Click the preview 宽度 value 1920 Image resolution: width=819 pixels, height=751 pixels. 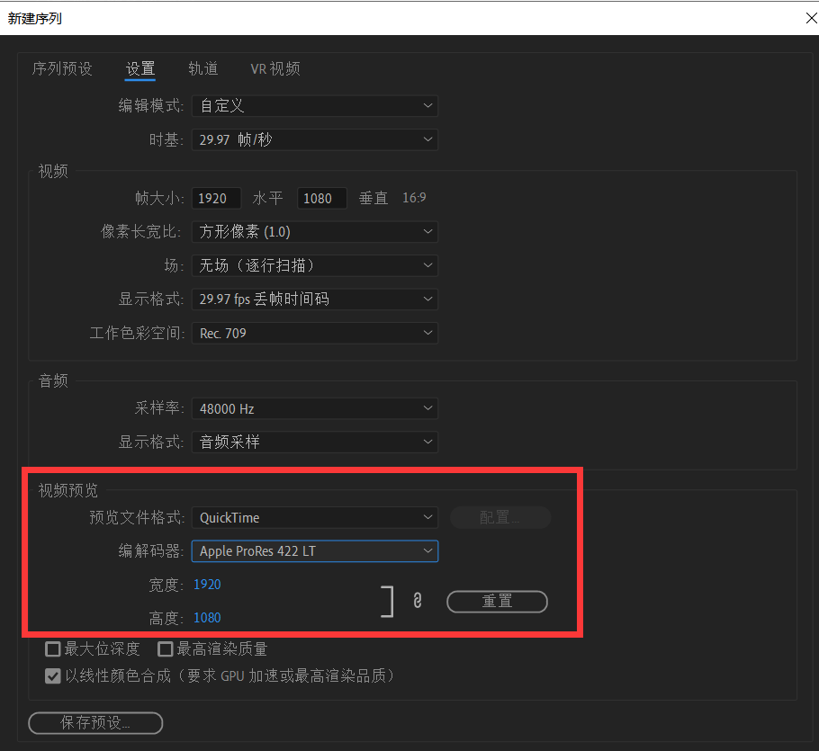point(207,585)
